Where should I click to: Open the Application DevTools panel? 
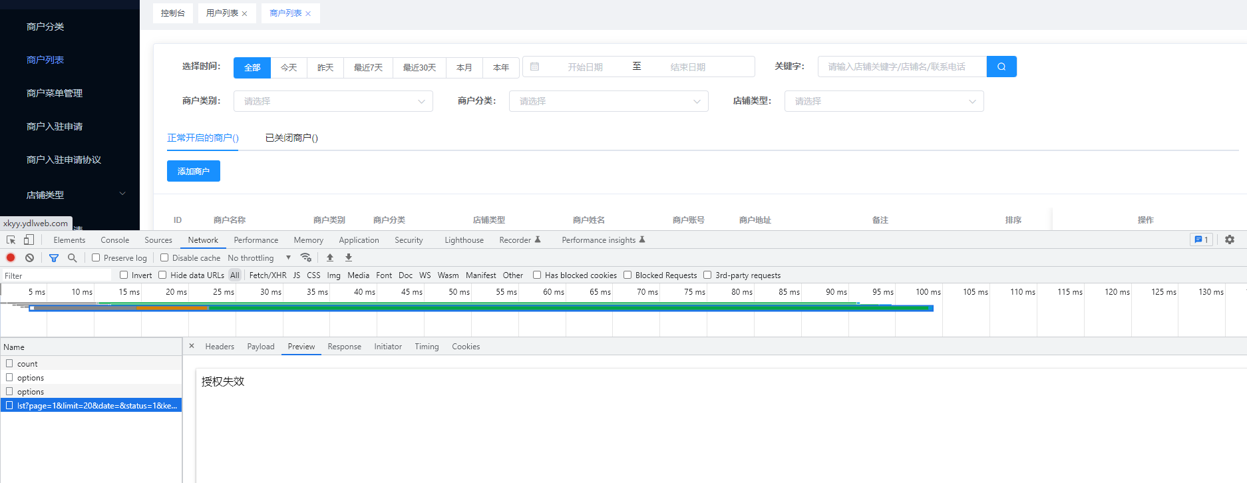(x=359, y=240)
